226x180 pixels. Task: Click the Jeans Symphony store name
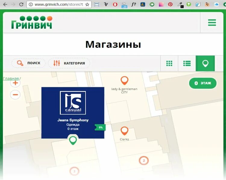(x=73, y=120)
